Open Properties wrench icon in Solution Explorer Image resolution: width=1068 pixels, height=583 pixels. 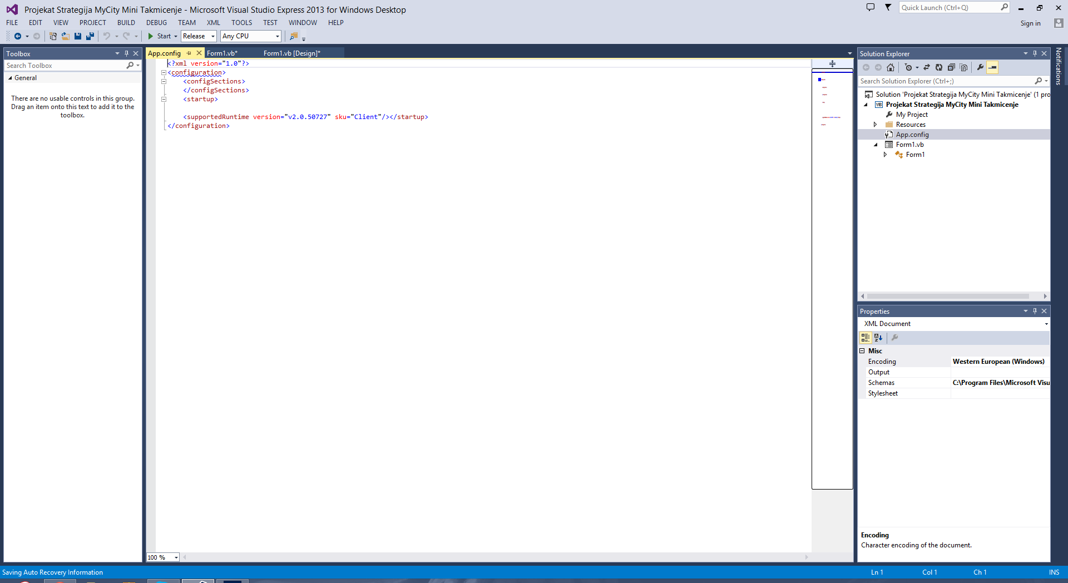coord(980,67)
